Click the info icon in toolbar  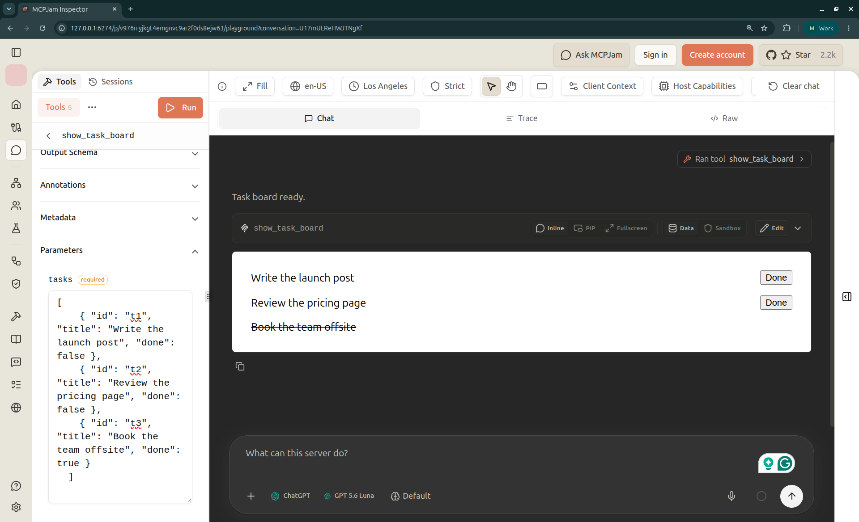(x=222, y=86)
